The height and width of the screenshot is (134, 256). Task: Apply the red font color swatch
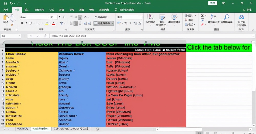[x=54, y=23]
